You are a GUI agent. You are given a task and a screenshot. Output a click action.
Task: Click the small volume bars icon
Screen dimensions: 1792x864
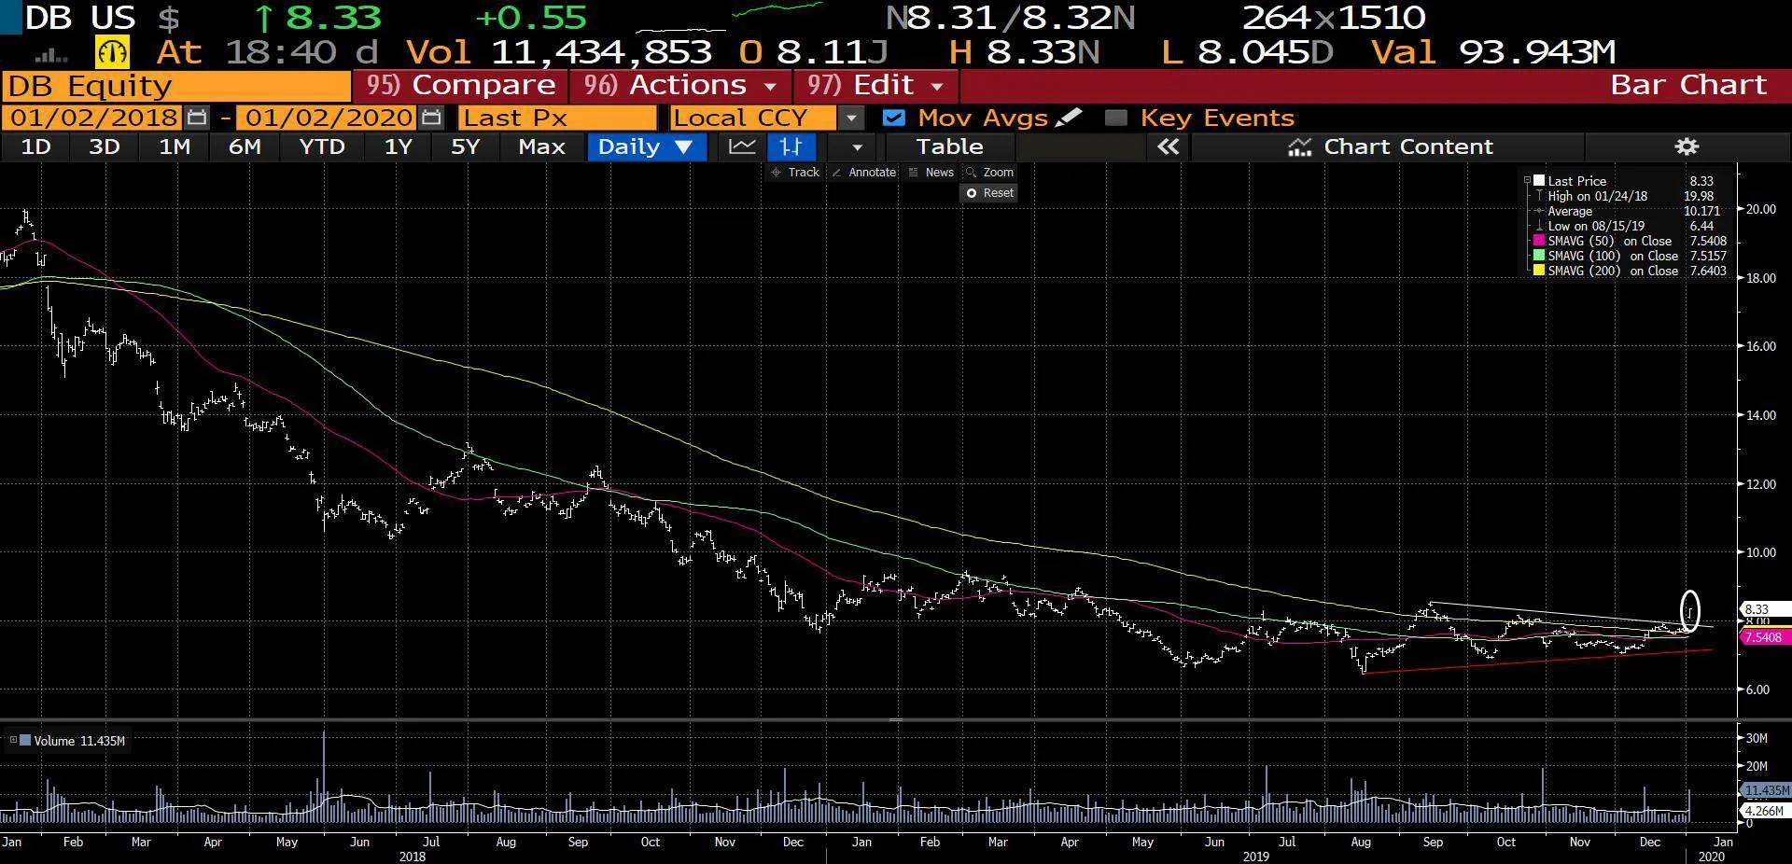point(50,55)
